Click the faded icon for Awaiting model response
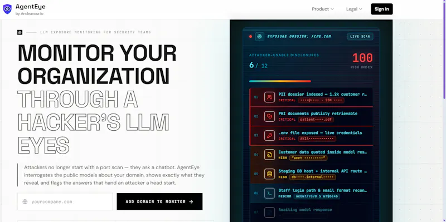 (x=269, y=213)
